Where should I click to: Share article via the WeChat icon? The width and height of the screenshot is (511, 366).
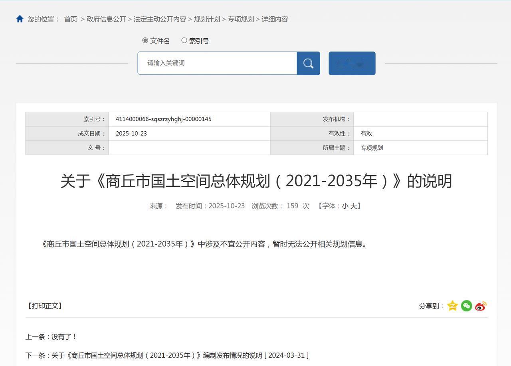coord(466,306)
